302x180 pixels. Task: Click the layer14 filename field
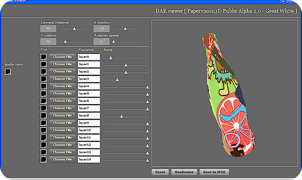[x=89, y=160]
